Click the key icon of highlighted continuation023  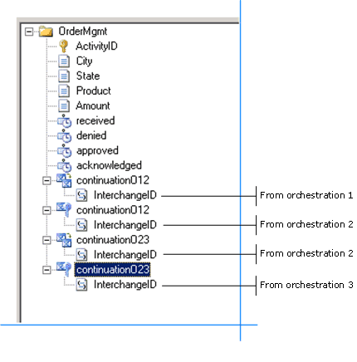(64, 269)
